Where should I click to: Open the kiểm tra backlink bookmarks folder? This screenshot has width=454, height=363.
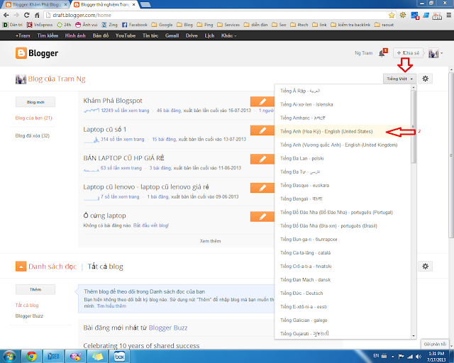coord(350,25)
